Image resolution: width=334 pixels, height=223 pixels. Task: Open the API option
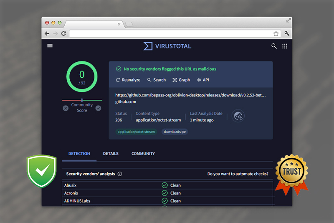[203, 80]
